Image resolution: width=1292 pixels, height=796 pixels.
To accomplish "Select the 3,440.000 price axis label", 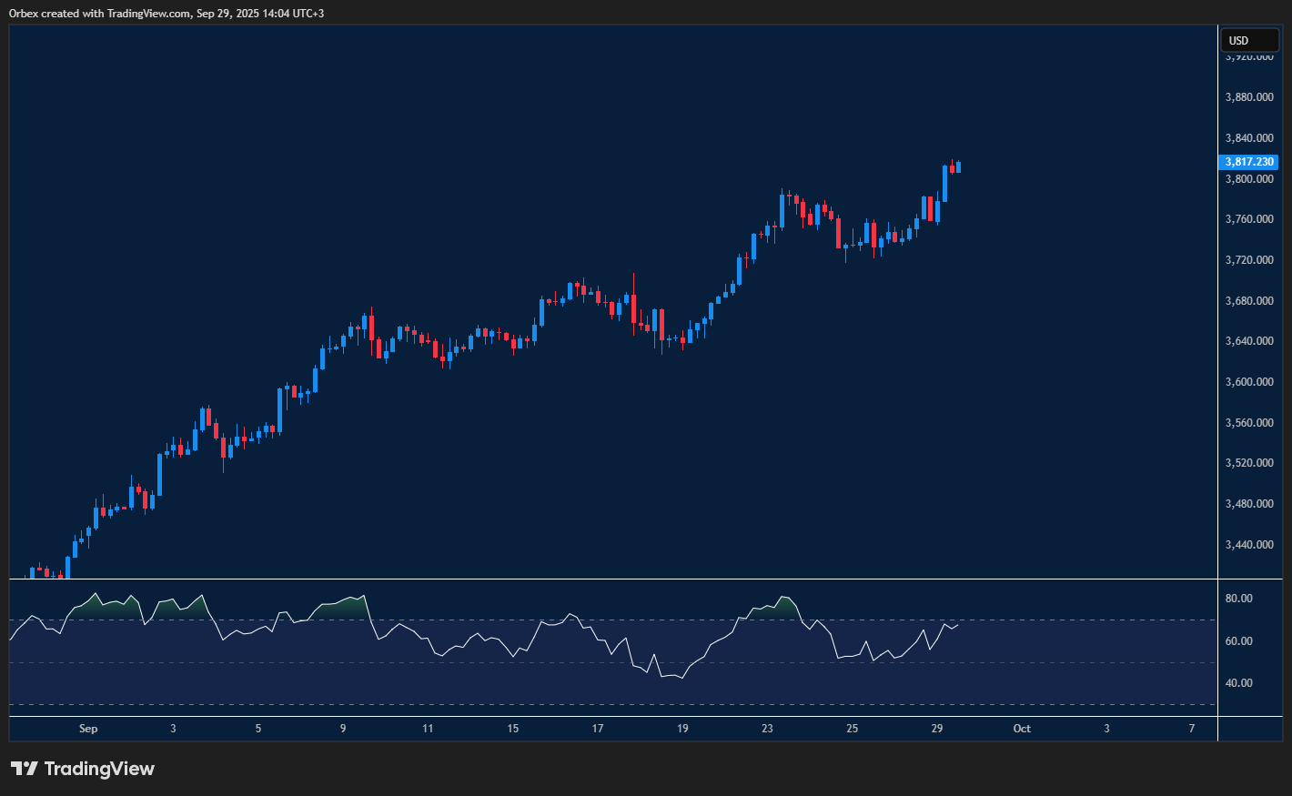I will (1248, 545).
